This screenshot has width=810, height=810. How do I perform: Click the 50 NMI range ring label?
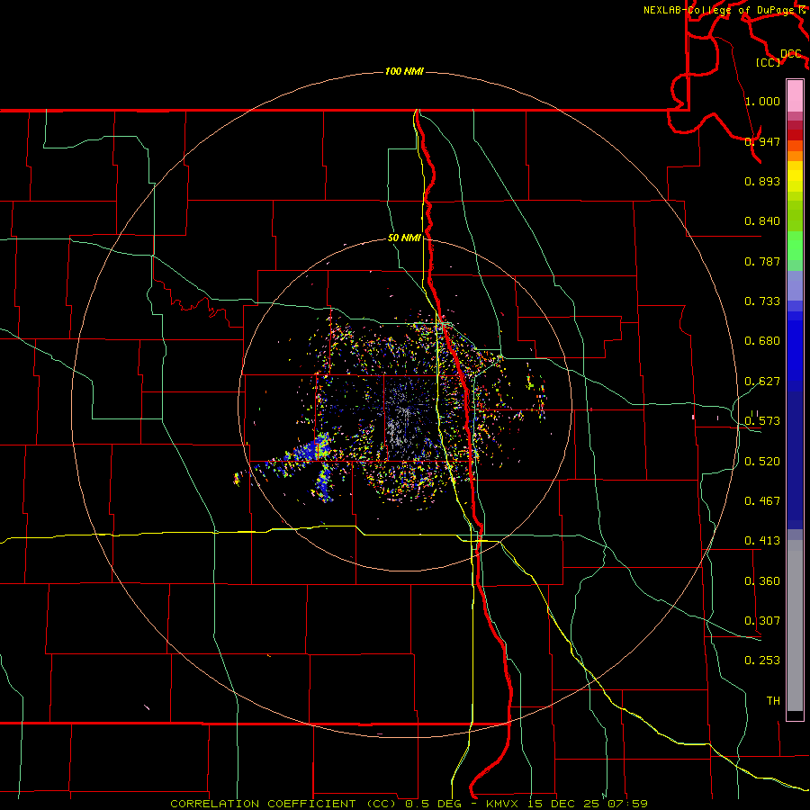click(x=404, y=238)
